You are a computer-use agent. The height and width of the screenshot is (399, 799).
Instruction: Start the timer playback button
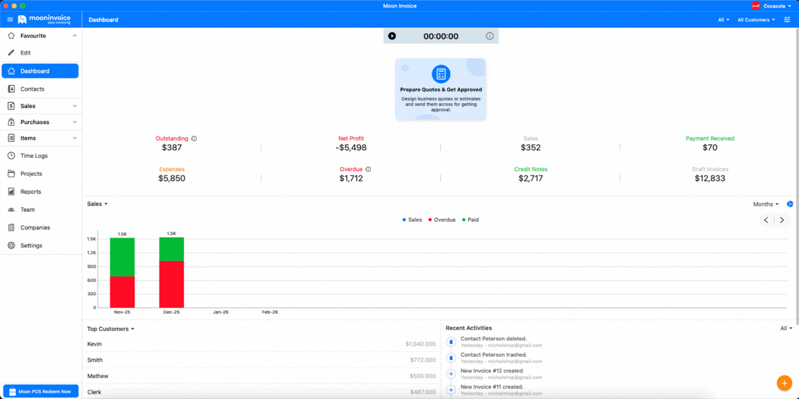pyautogui.click(x=392, y=35)
